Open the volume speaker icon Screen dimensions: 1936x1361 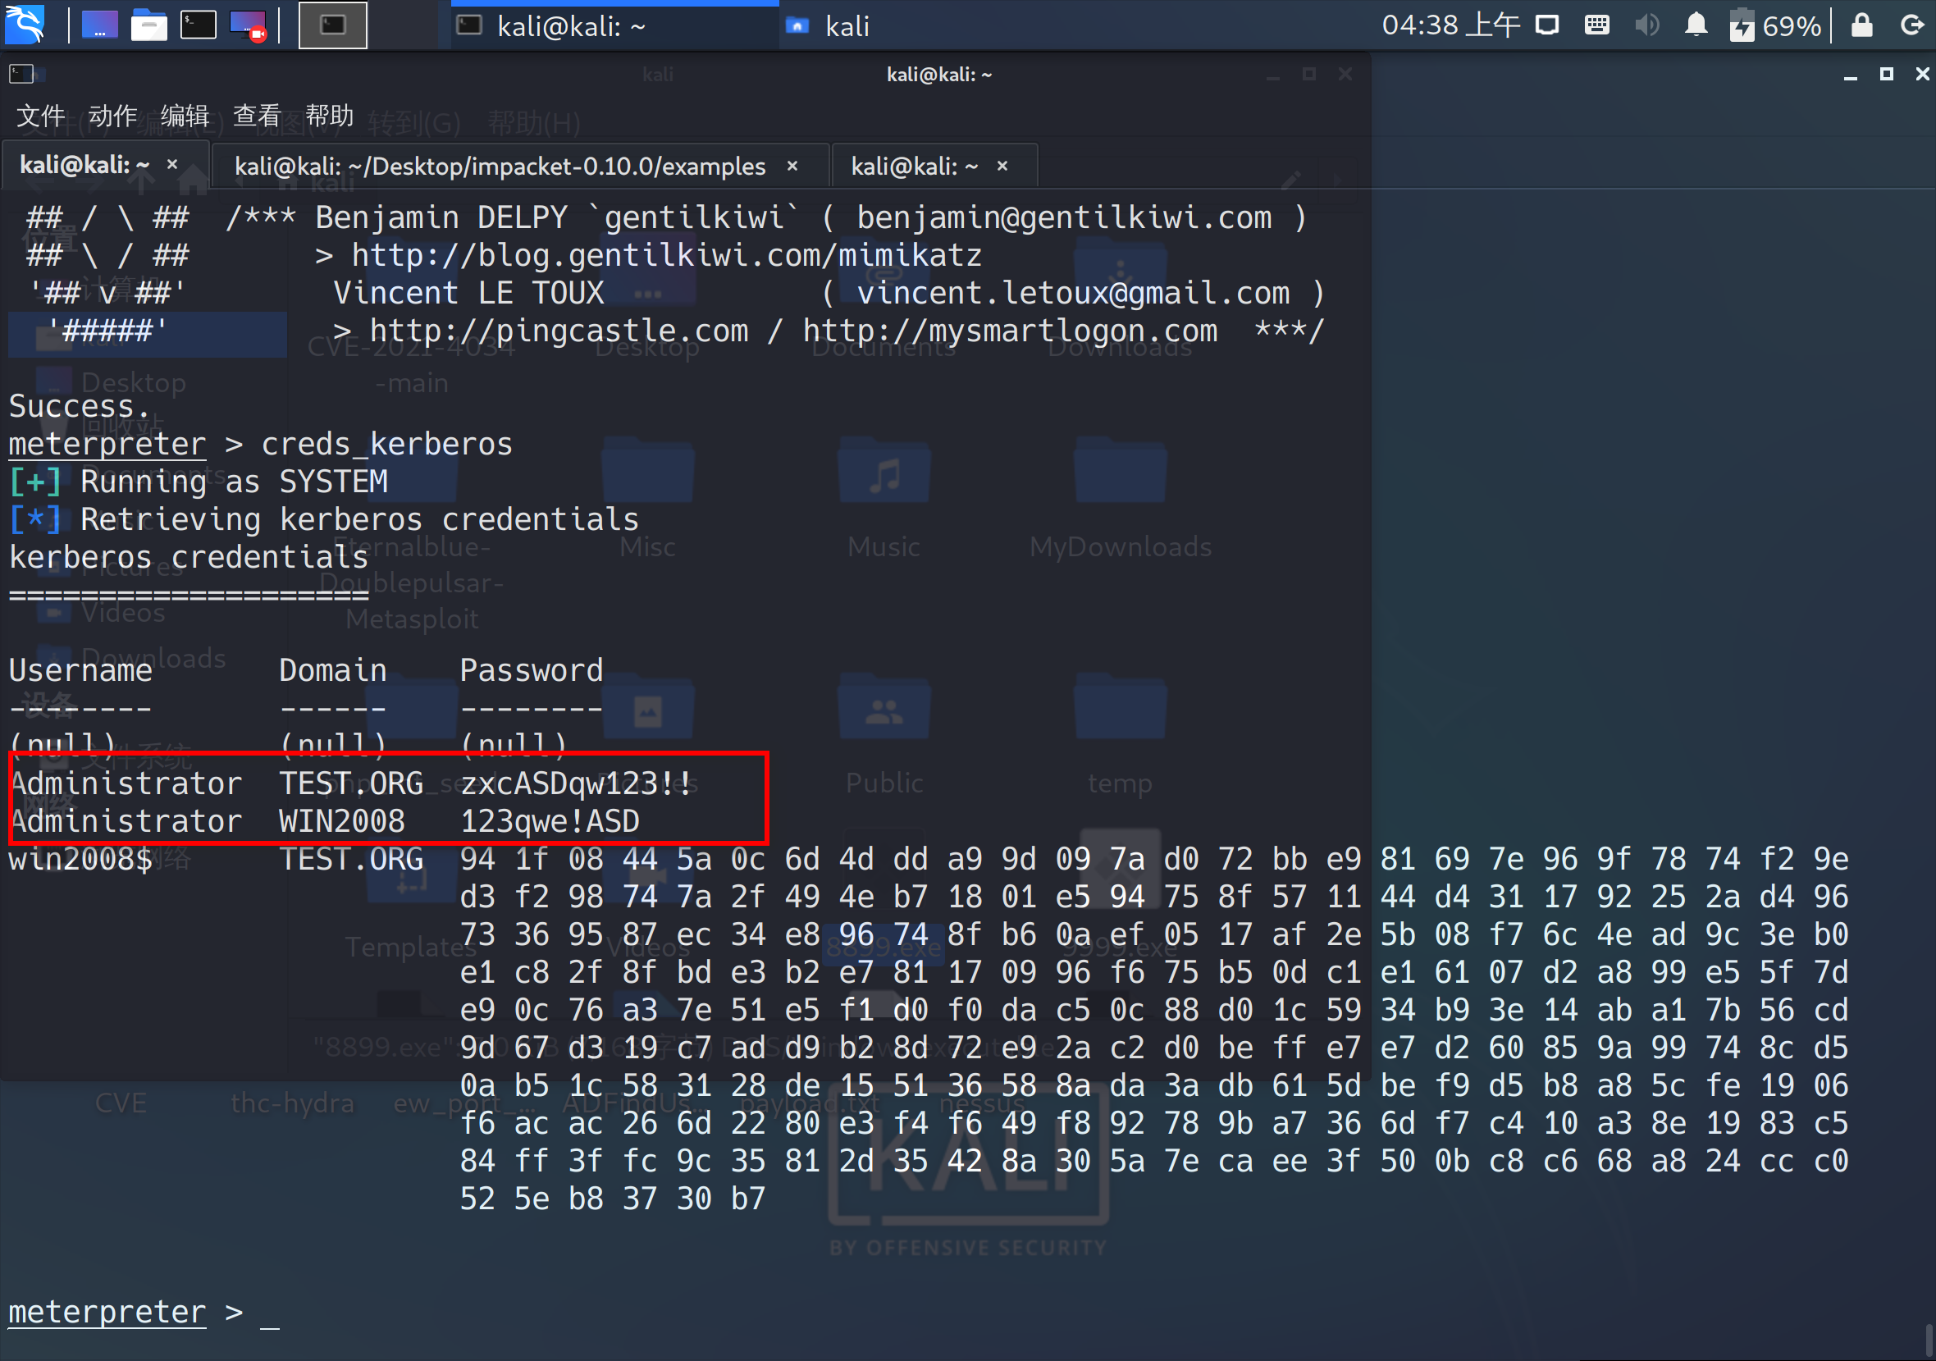point(1646,25)
